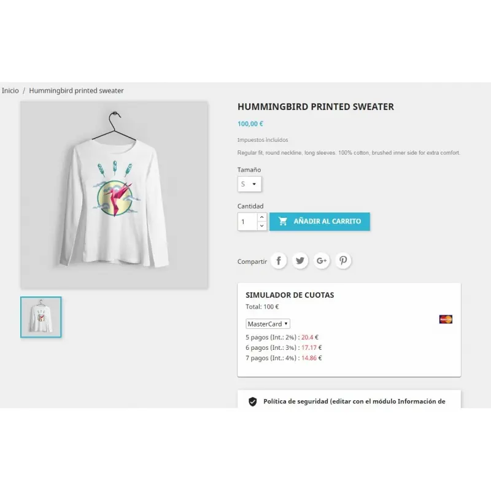Share product on Twitter icon
491x491 pixels.
coord(300,260)
